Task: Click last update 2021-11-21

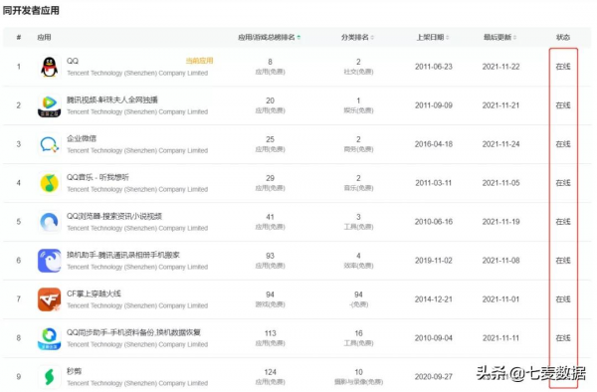Action: tap(500, 105)
